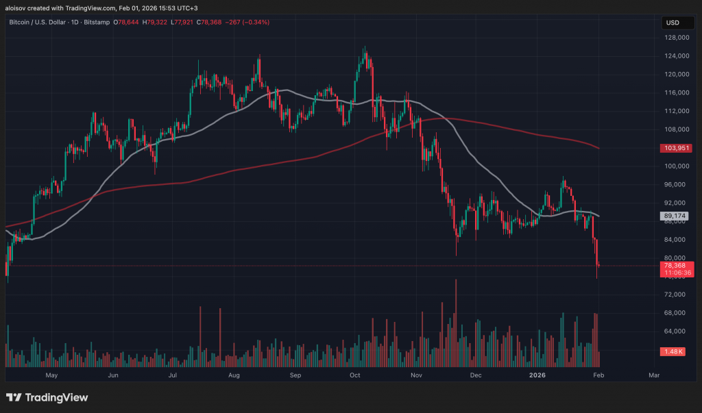Click the May label on the time axis
The image size is (702, 413).
(x=51, y=375)
